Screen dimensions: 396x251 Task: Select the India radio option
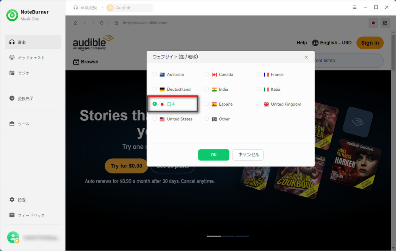click(x=207, y=89)
